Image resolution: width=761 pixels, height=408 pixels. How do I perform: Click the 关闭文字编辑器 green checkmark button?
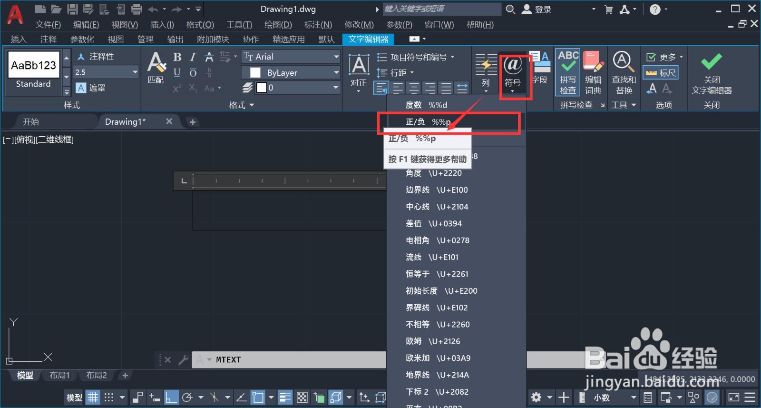point(712,74)
